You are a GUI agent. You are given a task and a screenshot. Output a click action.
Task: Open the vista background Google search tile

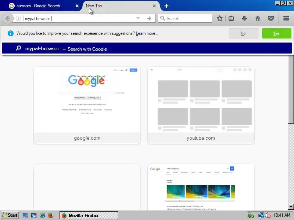201,187
